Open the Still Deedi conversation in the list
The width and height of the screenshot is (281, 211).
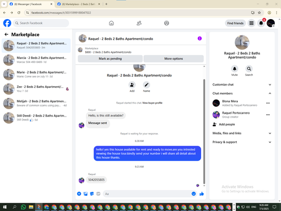click(x=36, y=118)
